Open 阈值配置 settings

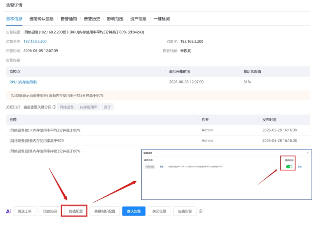point(76,211)
